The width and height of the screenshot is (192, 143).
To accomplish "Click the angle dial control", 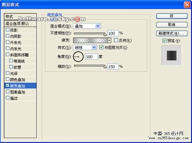I will click(78, 57).
